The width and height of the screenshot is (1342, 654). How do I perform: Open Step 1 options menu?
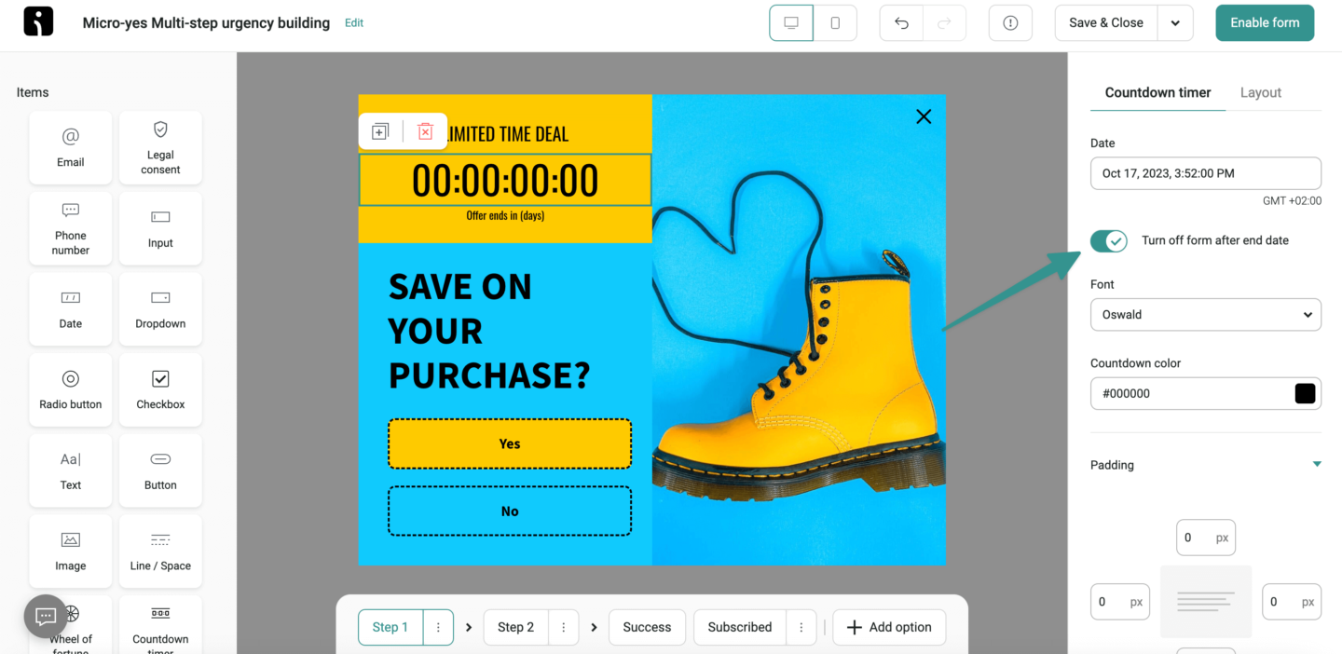click(x=438, y=627)
